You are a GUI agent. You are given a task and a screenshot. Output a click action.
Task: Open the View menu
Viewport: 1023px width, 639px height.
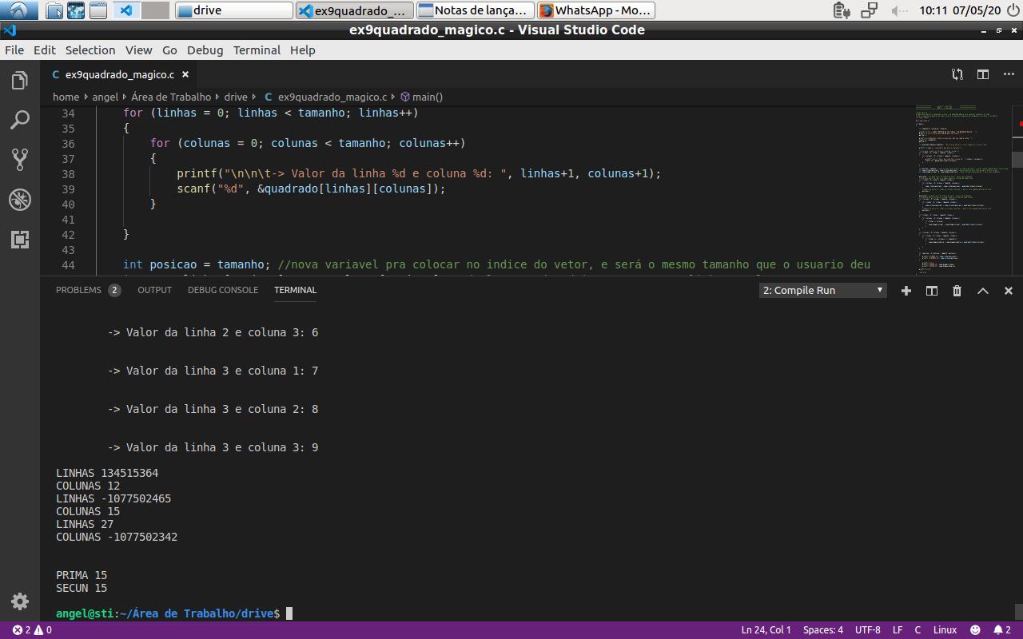click(x=138, y=50)
